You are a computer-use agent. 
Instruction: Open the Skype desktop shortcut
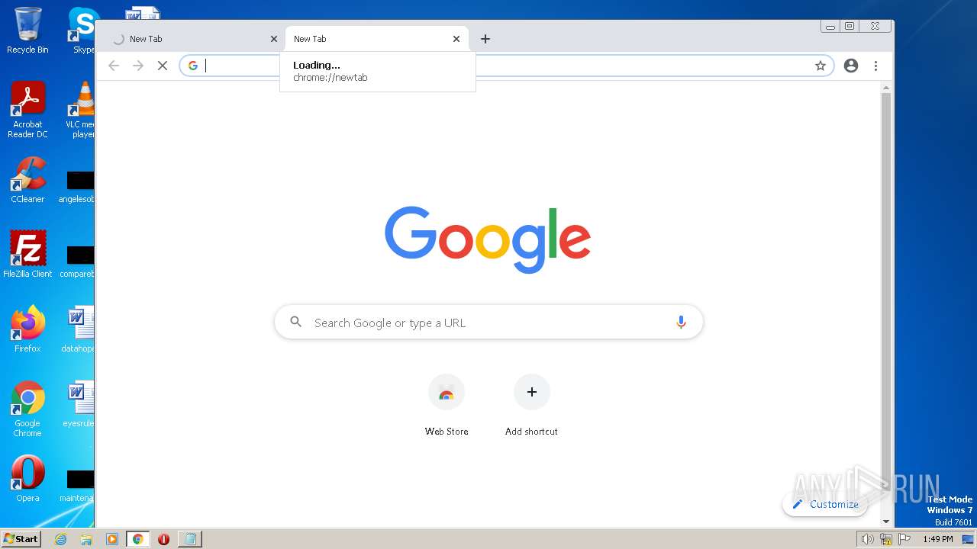pyautogui.click(x=82, y=30)
